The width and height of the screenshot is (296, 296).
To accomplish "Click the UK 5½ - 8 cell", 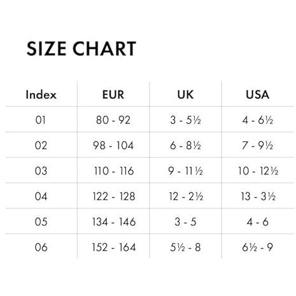I will click(x=185, y=247).
